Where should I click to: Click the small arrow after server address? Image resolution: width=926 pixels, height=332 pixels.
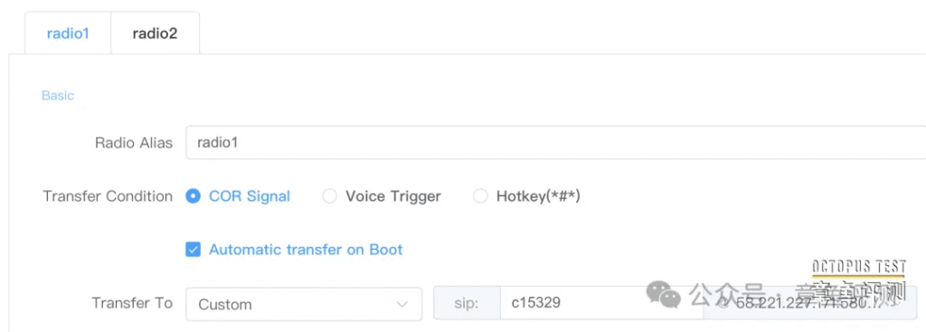pyautogui.click(x=895, y=304)
